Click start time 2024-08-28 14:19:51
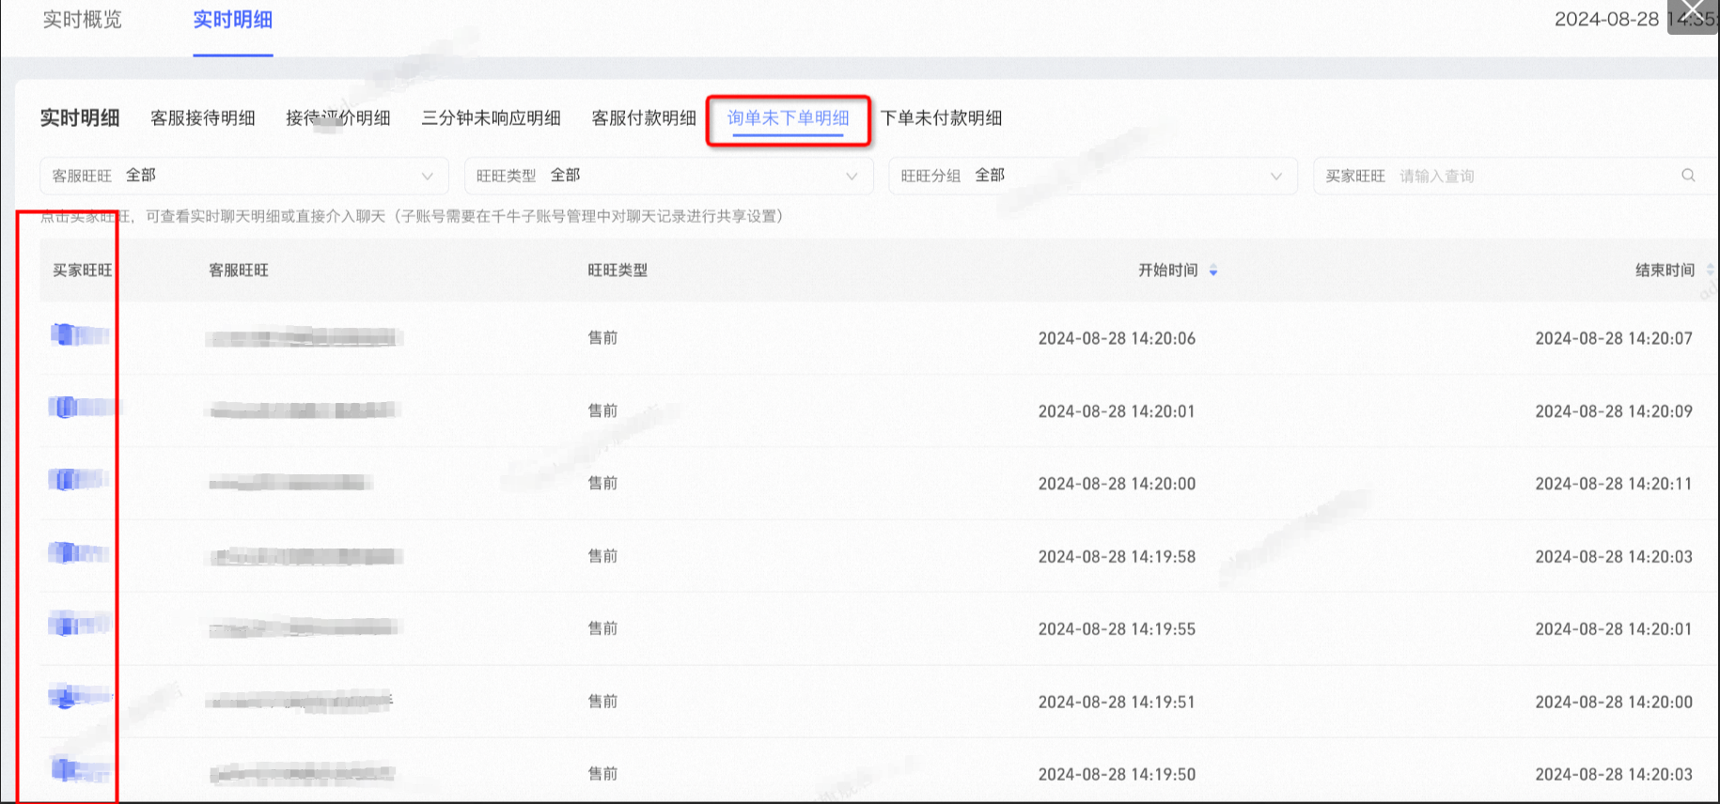Screen dimensions: 1720x804 coord(1117,703)
